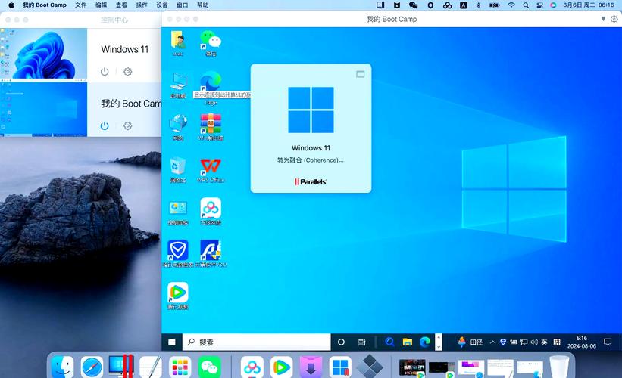
Task: Open the Windows 11 VM icon in Dock
Action: pyautogui.click(x=340, y=367)
